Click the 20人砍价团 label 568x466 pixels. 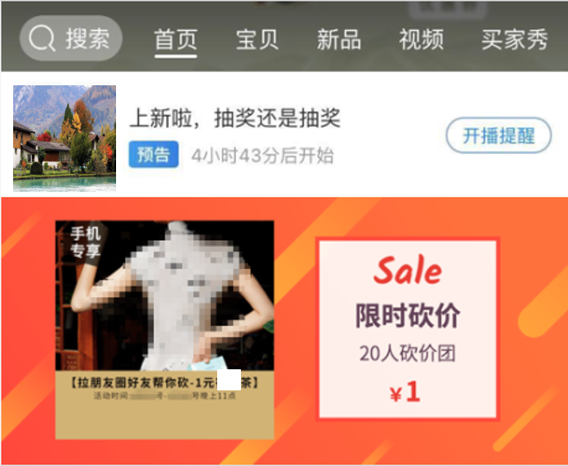(407, 353)
